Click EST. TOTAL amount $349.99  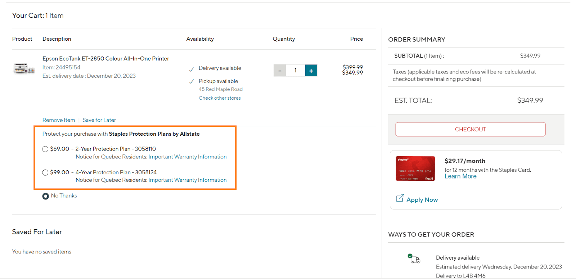pyautogui.click(x=530, y=100)
